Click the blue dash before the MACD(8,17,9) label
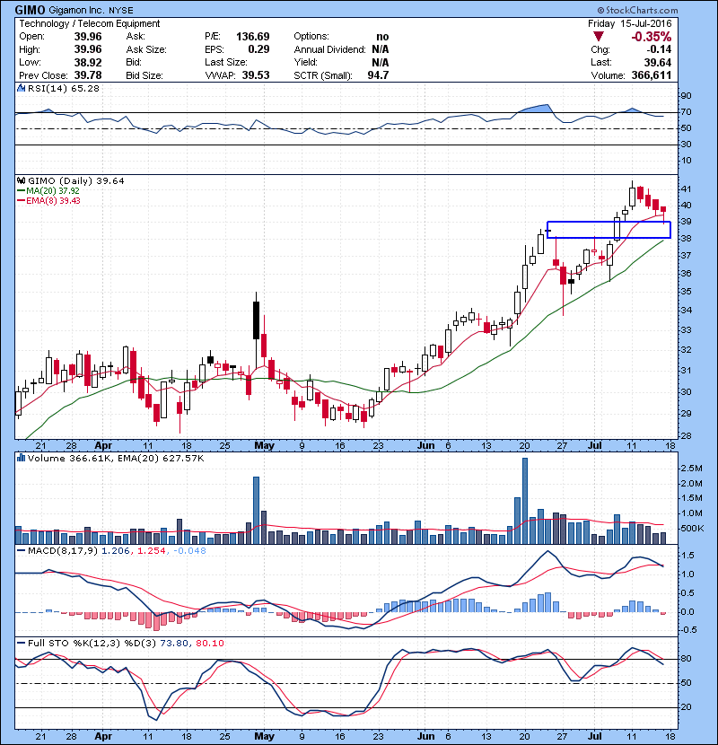718x745 pixels. [21, 551]
